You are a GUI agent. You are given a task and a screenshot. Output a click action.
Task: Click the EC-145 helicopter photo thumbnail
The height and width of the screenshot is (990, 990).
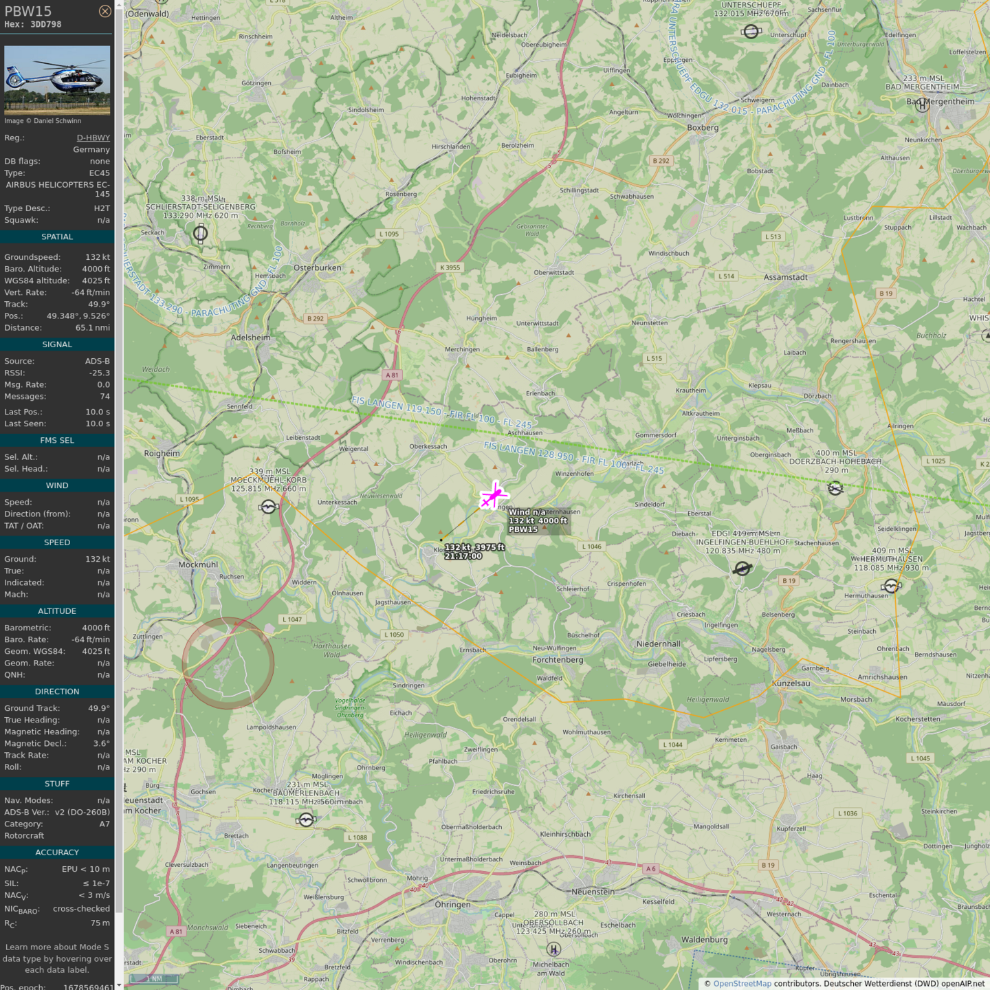pos(57,79)
